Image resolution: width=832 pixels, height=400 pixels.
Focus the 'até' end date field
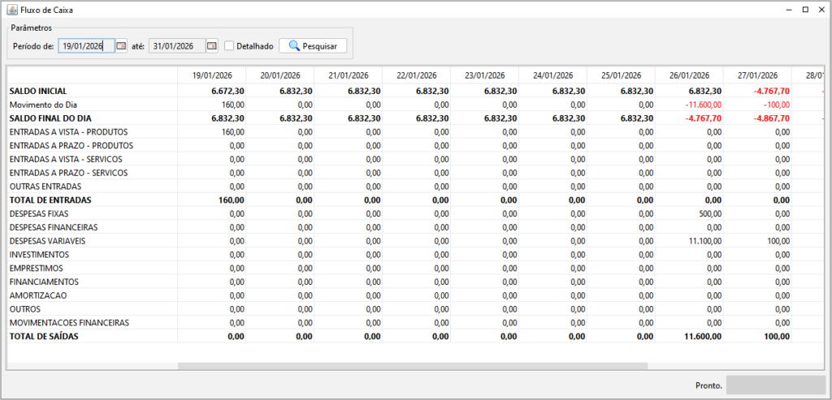pos(176,46)
